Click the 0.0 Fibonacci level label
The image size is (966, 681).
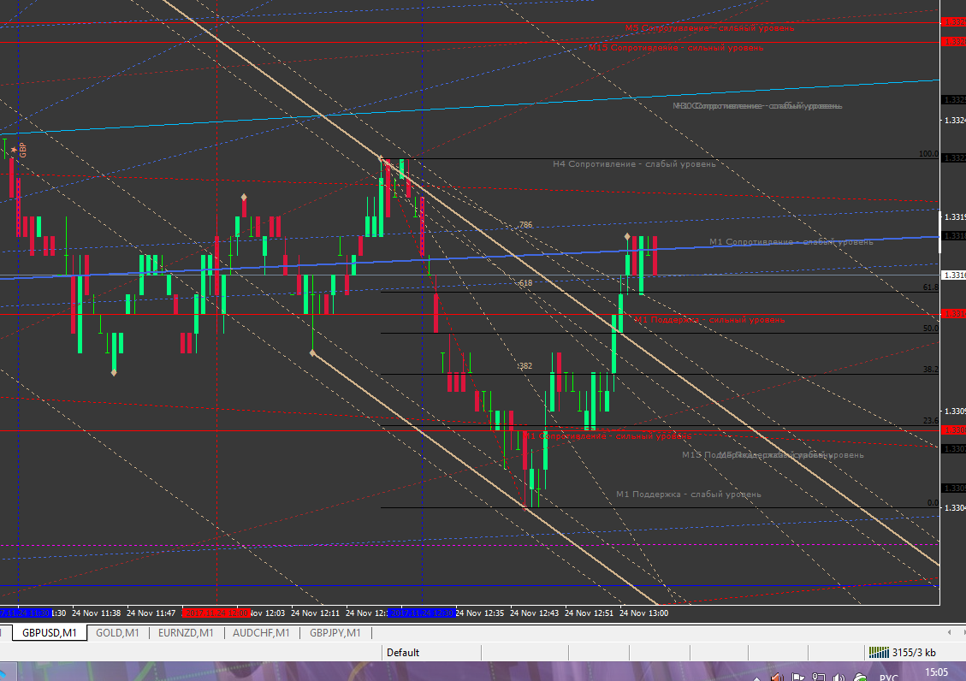(x=933, y=502)
